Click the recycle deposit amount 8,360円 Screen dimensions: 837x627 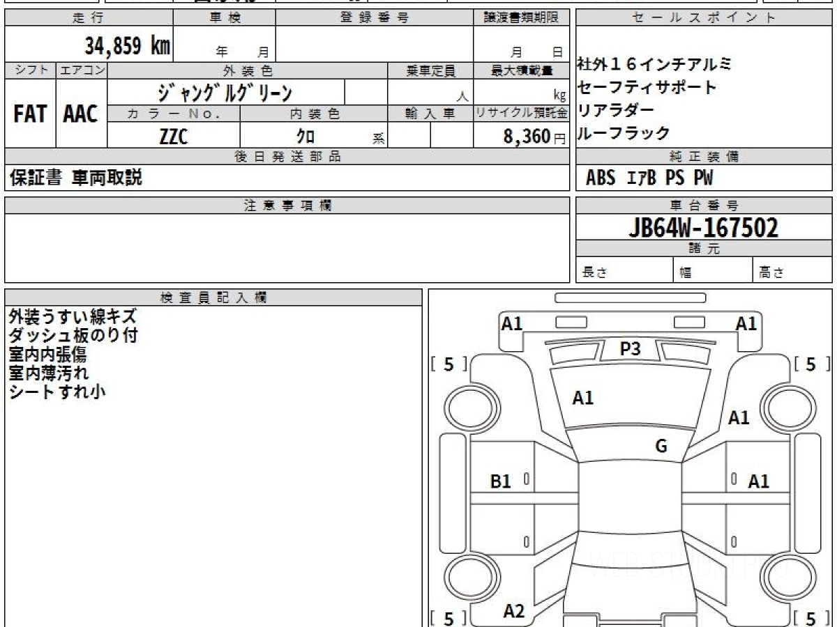[x=534, y=137]
